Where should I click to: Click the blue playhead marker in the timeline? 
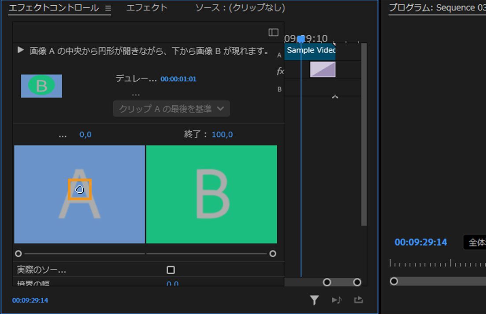tap(301, 39)
